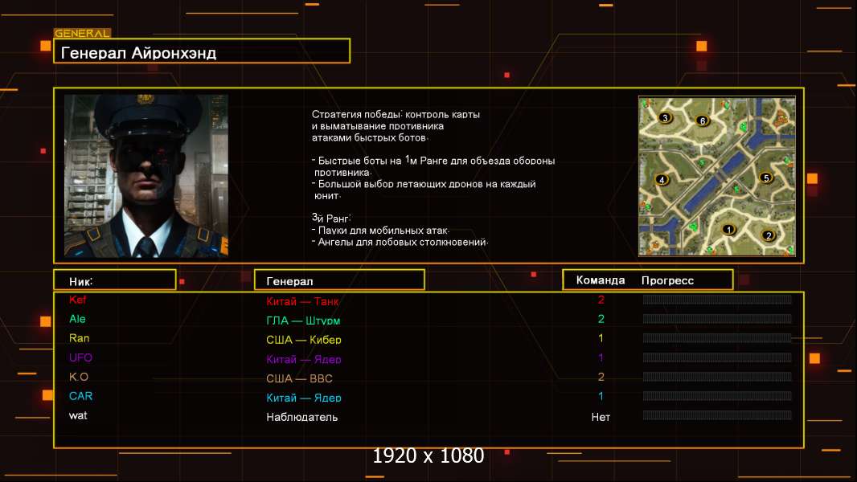Viewport: 857px width, 482px height.
Task: Select player nick Ale
Action: click(77, 319)
